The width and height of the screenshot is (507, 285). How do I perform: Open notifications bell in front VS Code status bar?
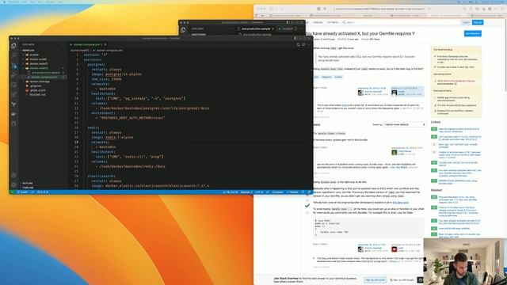tap(309, 192)
